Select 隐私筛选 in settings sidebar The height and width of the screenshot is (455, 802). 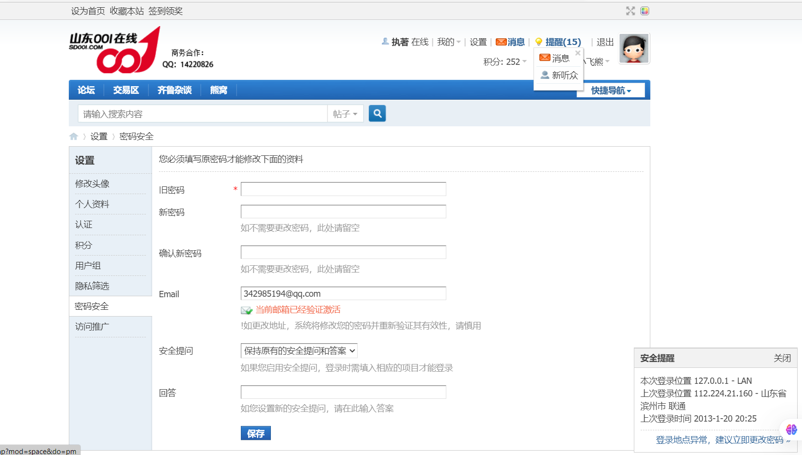tap(92, 286)
